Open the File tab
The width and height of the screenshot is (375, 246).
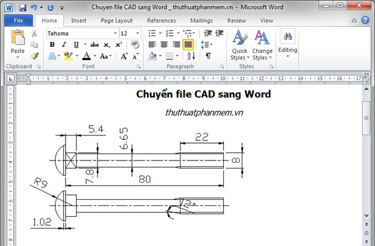(18, 21)
